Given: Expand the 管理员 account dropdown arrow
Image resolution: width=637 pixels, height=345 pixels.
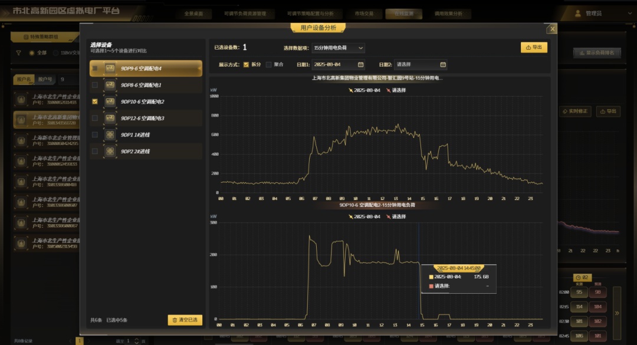Looking at the screenshot, I should coord(630,14).
